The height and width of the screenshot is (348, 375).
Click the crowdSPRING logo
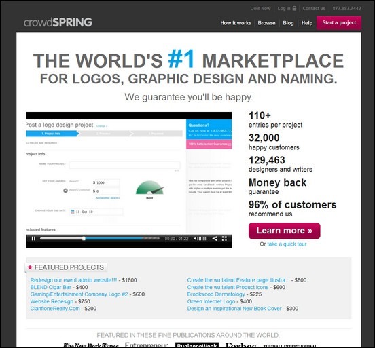click(58, 22)
